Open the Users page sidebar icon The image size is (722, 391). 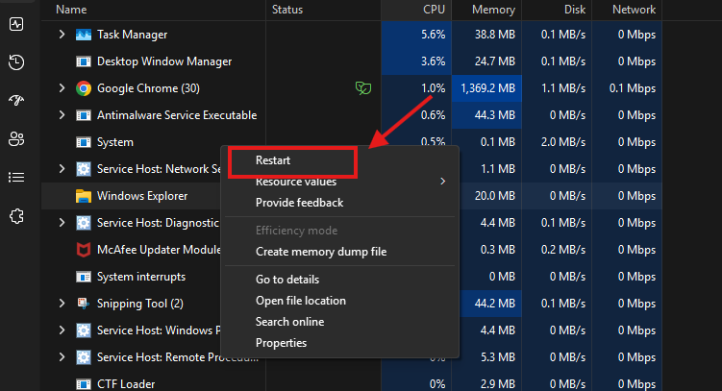coord(16,139)
